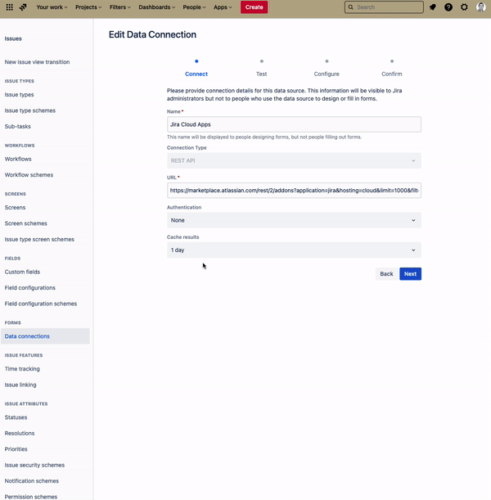This screenshot has height=500, width=491.
Task: Open the user profile avatar
Action: [x=481, y=7]
